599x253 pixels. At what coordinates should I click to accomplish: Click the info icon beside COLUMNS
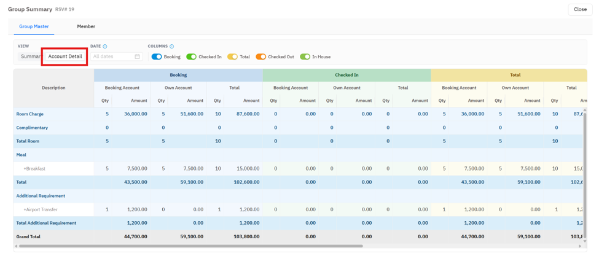(171, 46)
